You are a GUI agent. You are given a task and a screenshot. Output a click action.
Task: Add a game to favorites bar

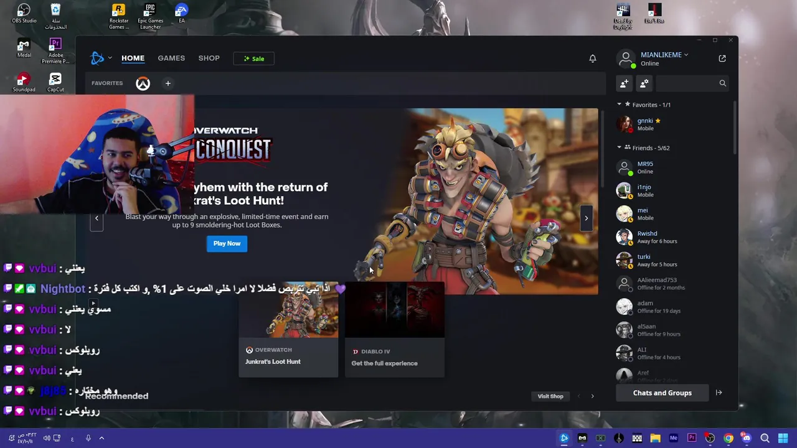point(167,83)
